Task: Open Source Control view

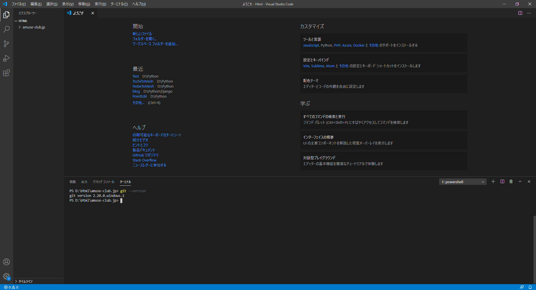Action: click(6, 44)
